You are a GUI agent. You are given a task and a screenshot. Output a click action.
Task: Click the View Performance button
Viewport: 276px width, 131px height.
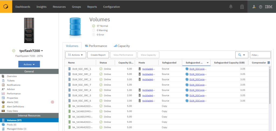point(123,55)
